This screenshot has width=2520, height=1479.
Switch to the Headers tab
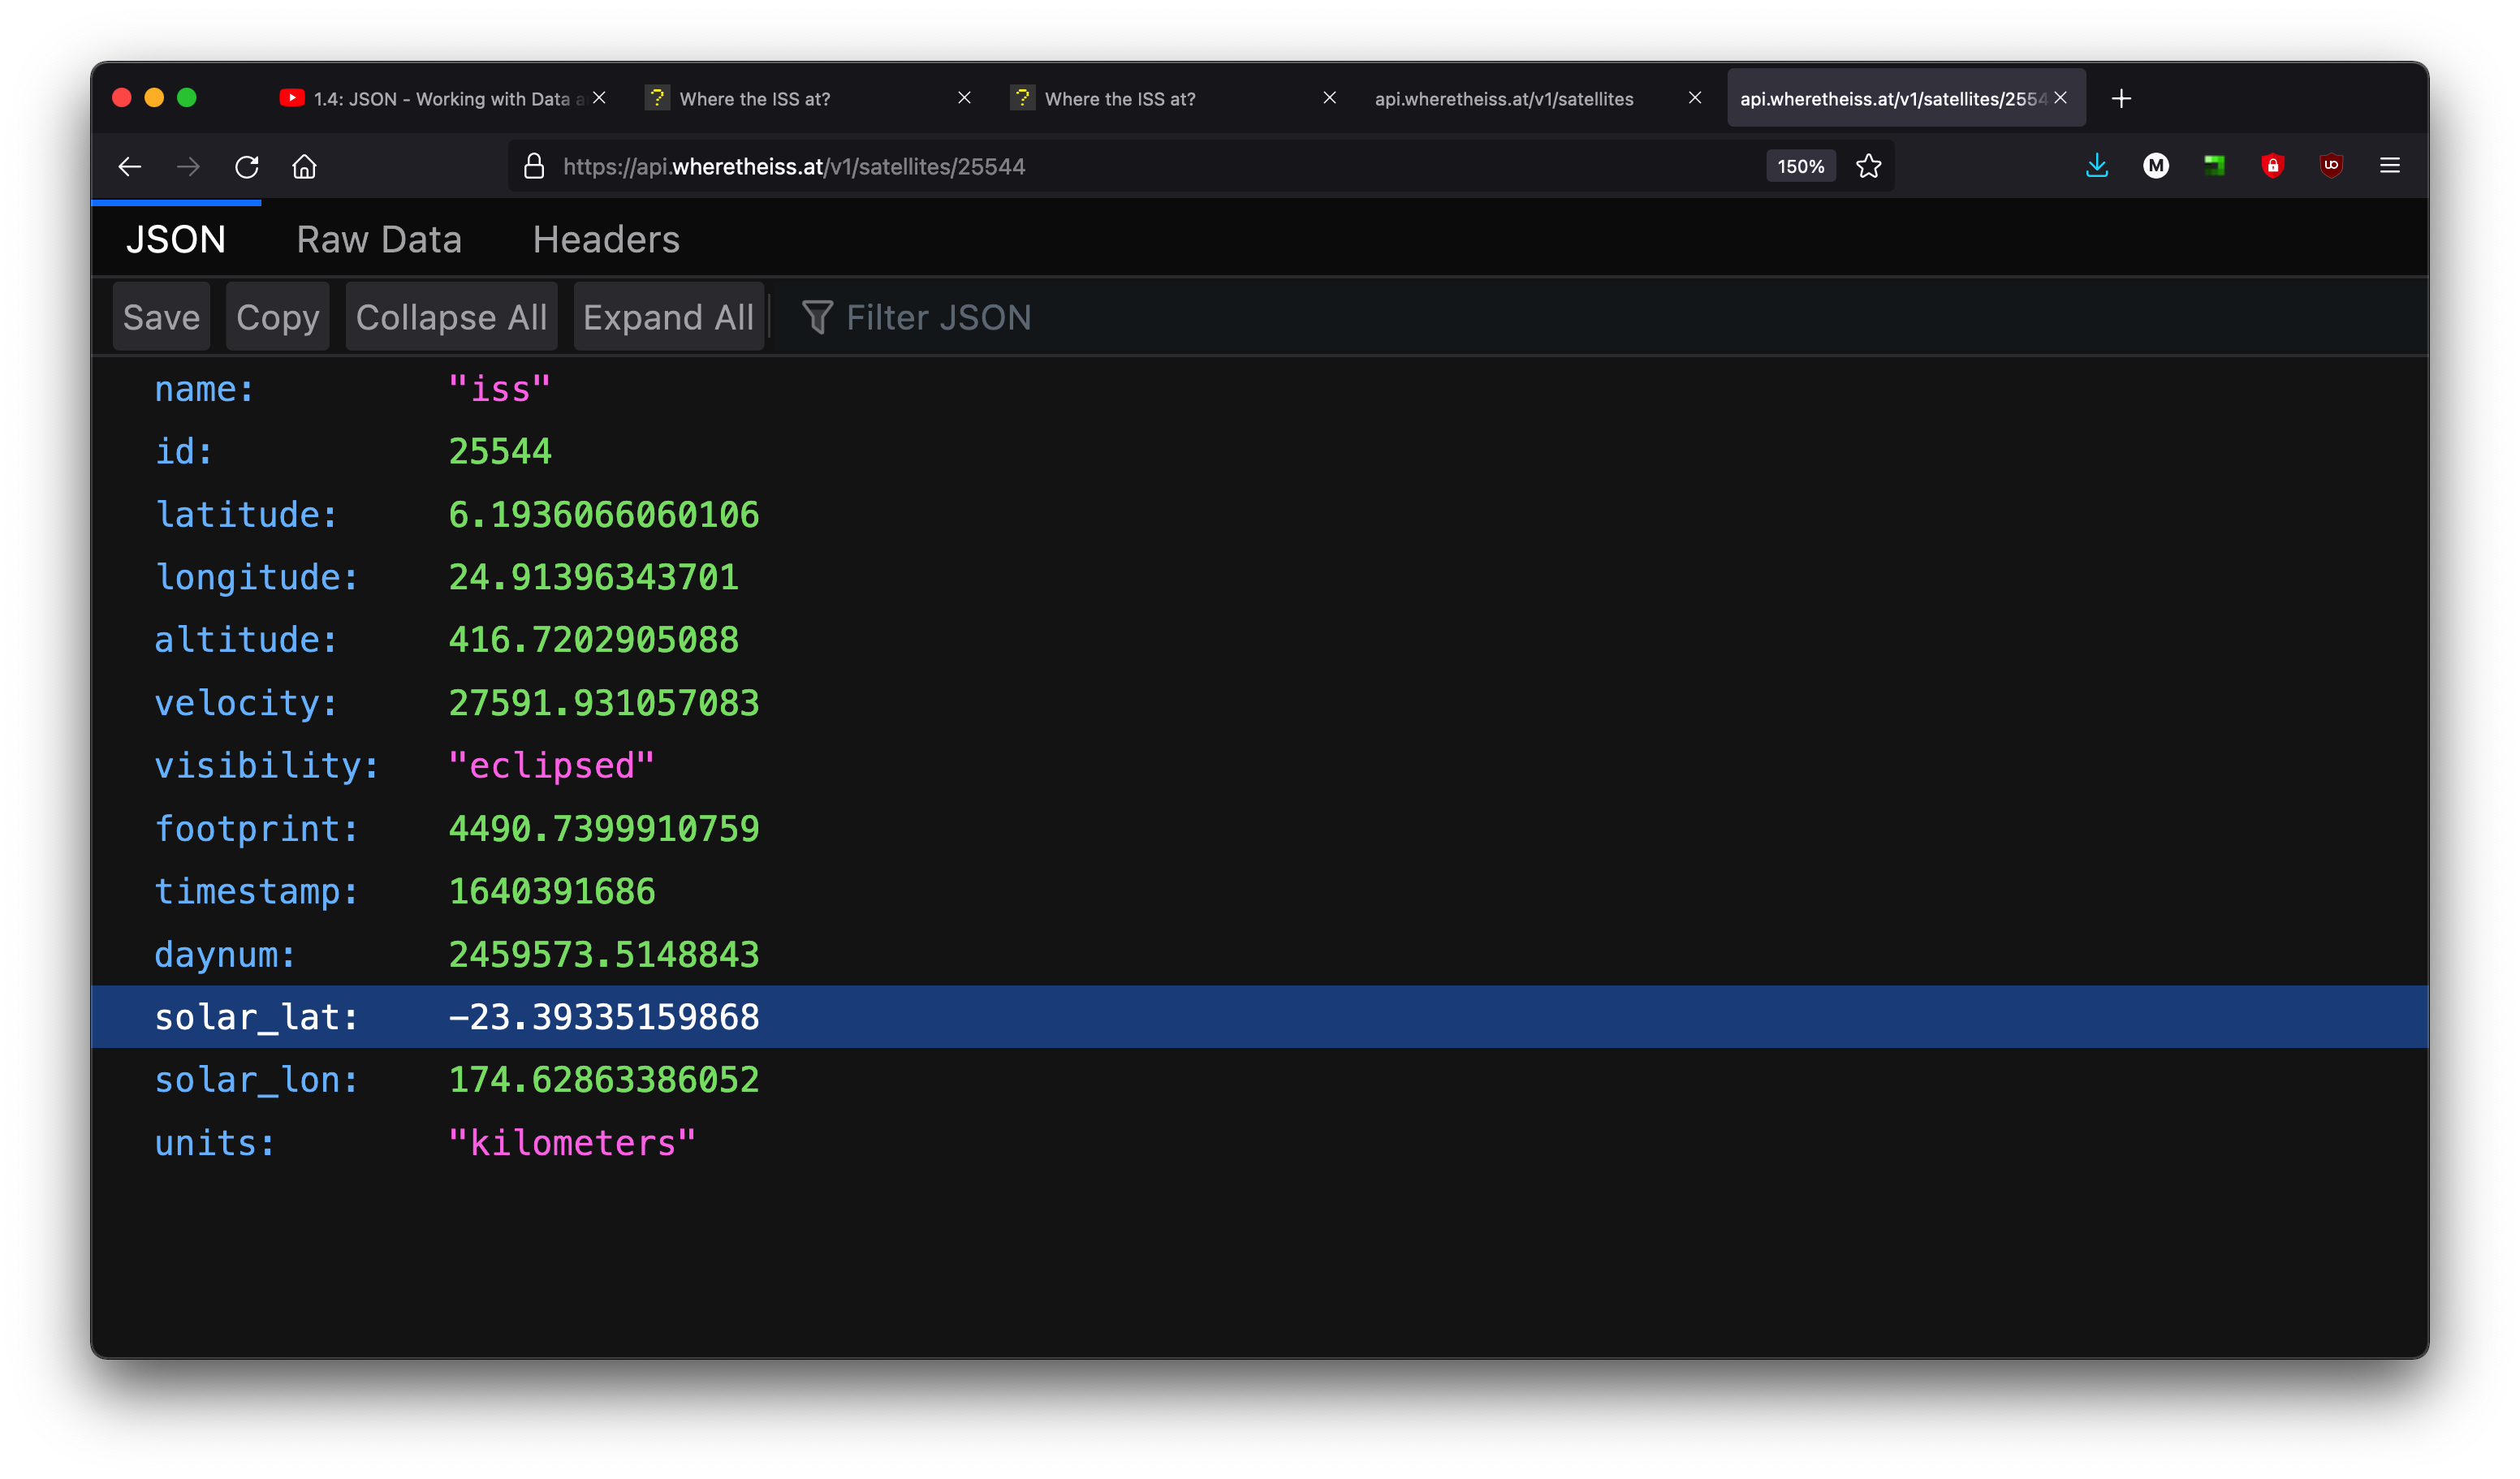606,240
